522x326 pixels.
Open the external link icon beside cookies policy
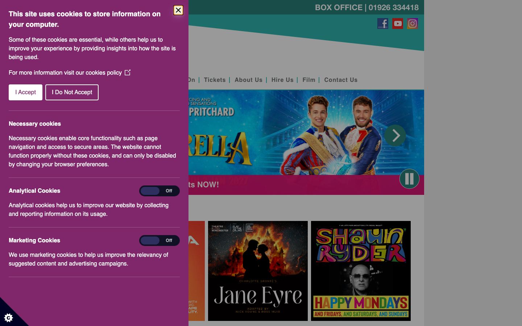pyautogui.click(x=128, y=72)
